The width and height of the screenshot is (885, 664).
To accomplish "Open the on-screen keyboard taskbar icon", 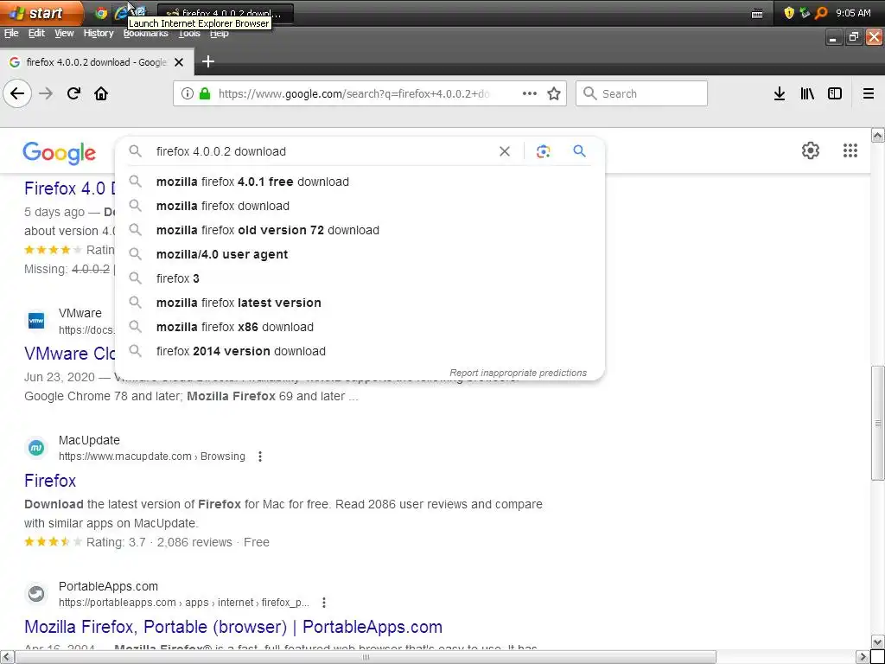I will click(757, 14).
